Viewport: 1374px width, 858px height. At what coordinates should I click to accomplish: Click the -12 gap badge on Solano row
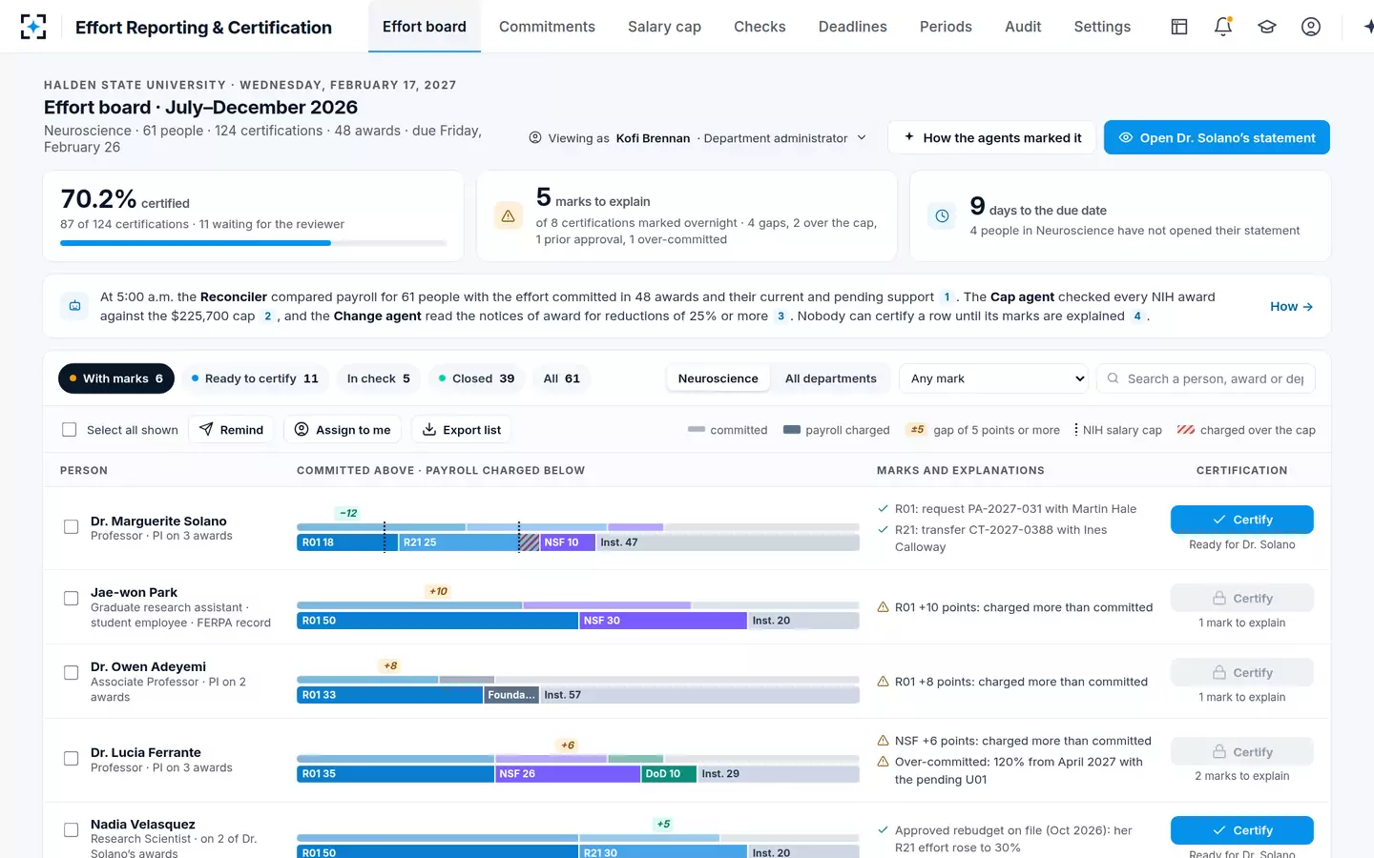coord(348,513)
